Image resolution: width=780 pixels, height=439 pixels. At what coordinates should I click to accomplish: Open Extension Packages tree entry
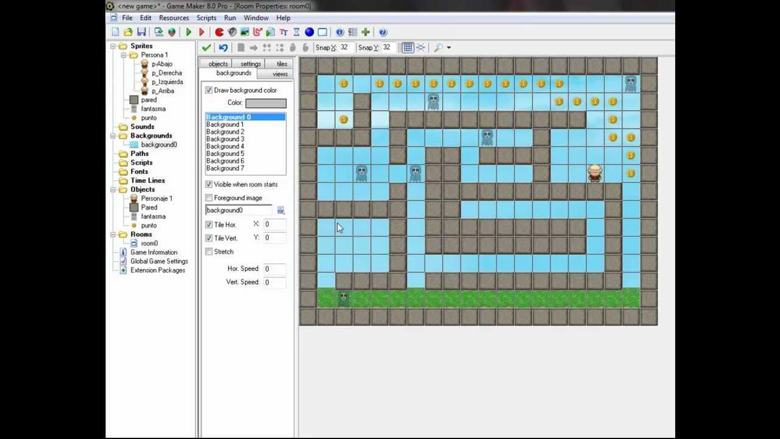157,270
